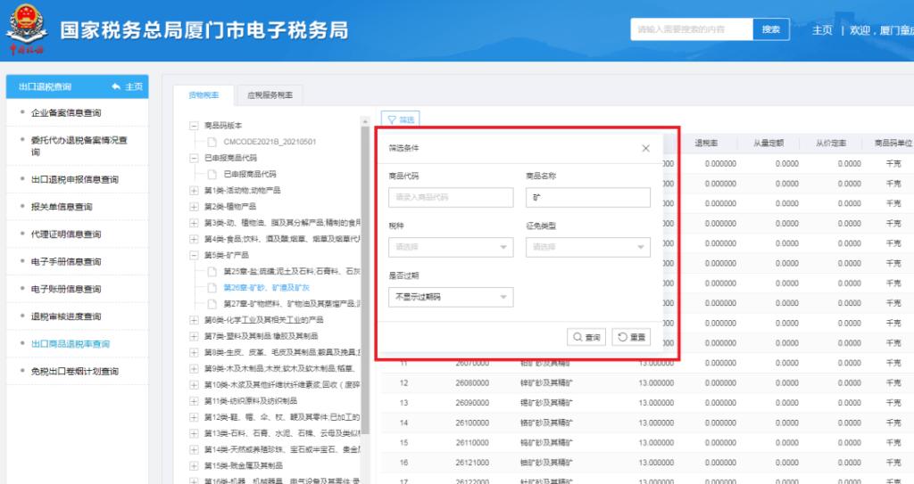Open the 是否过期 dropdown

(x=451, y=297)
